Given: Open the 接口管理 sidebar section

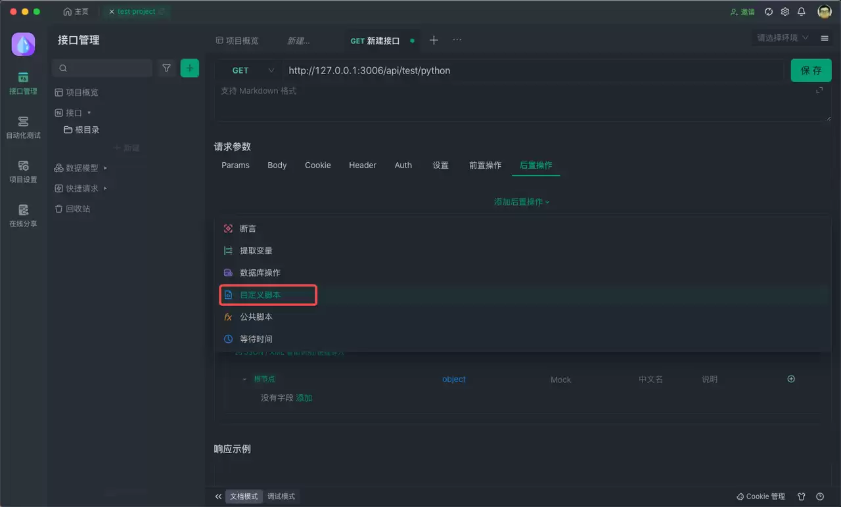Looking at the screenshot, I should coord(23,83).
